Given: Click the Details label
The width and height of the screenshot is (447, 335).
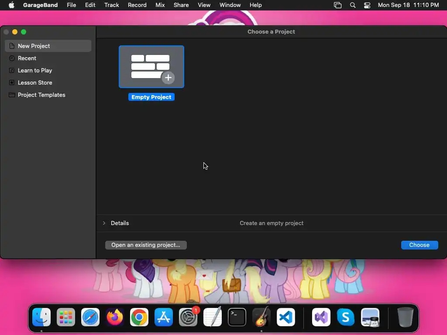Looking at the screenshot, I should [120, 223].
